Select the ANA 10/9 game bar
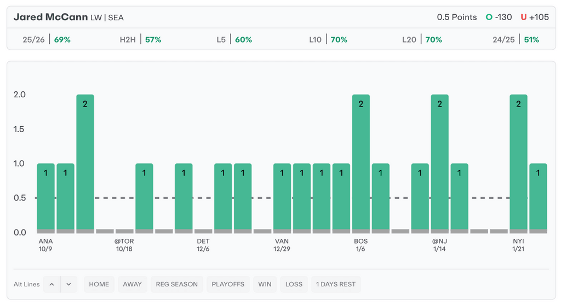The width and height of the screenshot is (561, 306). [46, 198]
